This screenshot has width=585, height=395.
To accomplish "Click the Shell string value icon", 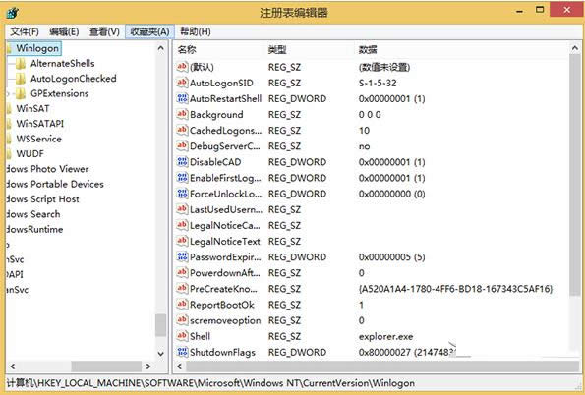I will 182,336.
